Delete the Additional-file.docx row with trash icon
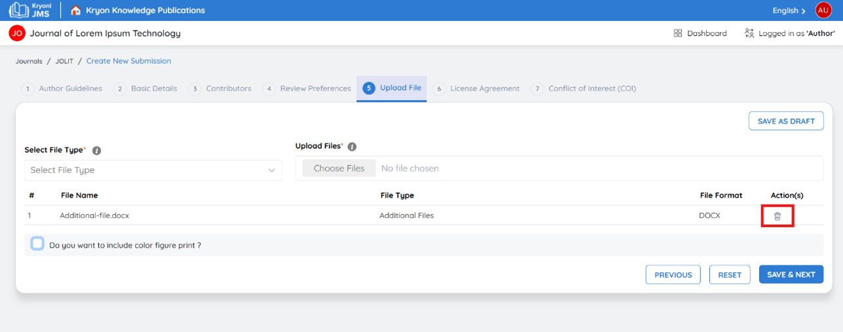The width and height of the screenshot is (843, 332). click(777, 216)
